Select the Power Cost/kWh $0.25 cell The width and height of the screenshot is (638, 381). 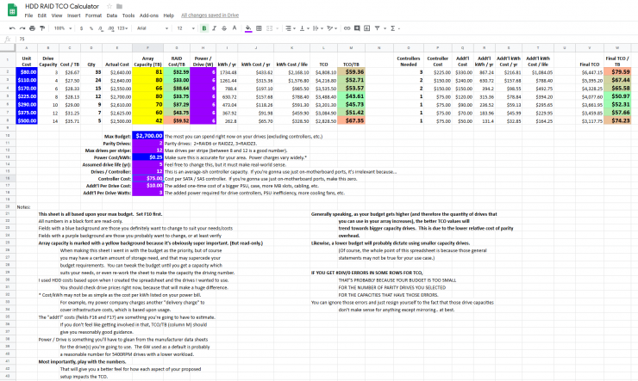point(147,157)
